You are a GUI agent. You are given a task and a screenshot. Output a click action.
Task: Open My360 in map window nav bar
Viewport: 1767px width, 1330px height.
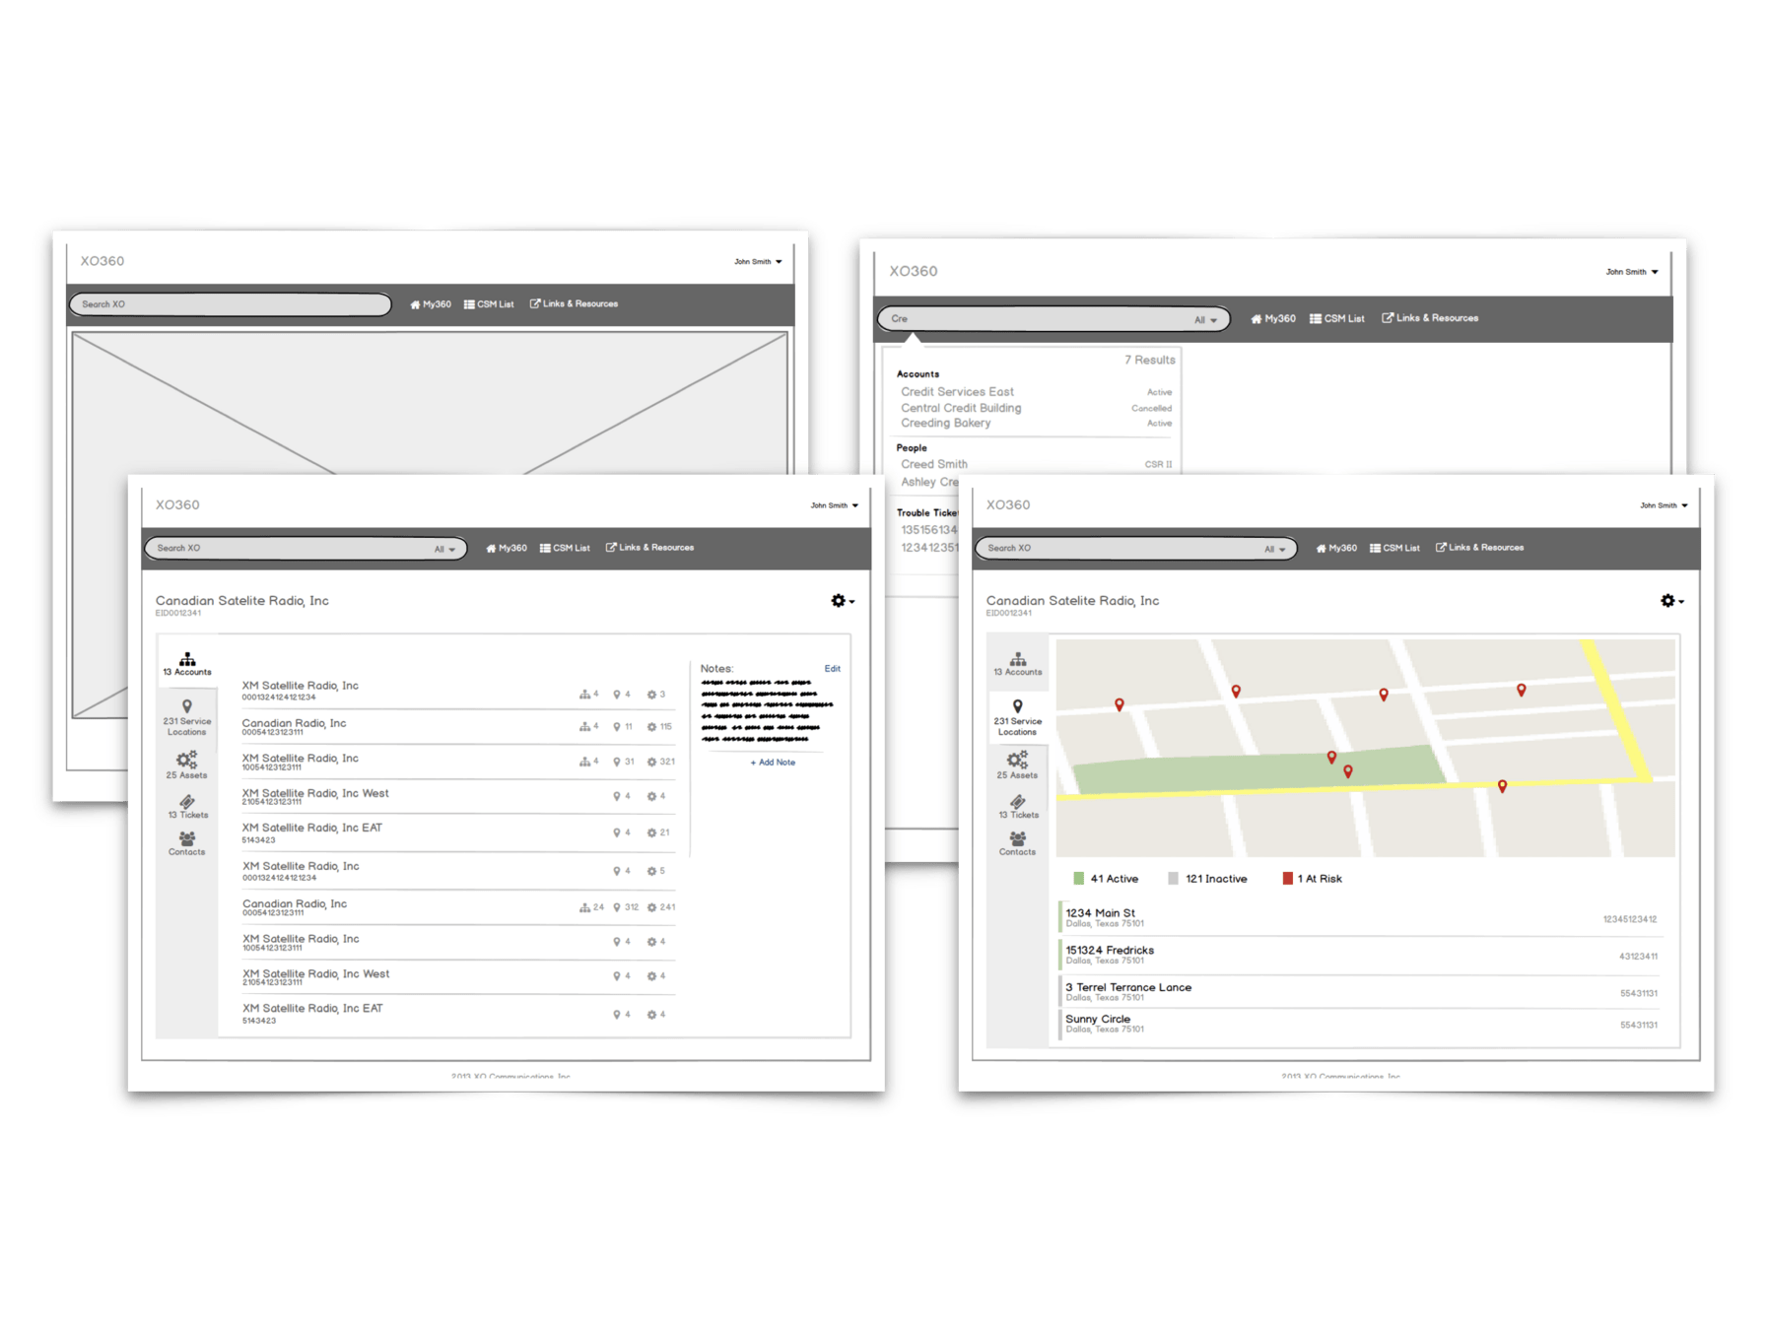(x=1336, y=548)
